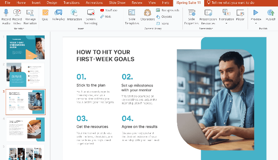Switch to the Insert tab

tap(36, 3)
